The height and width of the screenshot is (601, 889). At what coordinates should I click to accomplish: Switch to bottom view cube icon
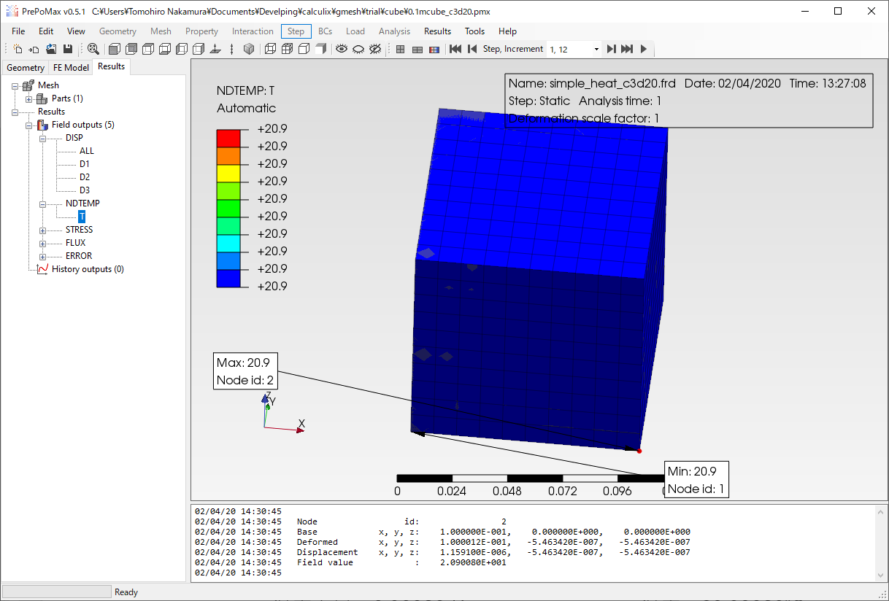165,49
